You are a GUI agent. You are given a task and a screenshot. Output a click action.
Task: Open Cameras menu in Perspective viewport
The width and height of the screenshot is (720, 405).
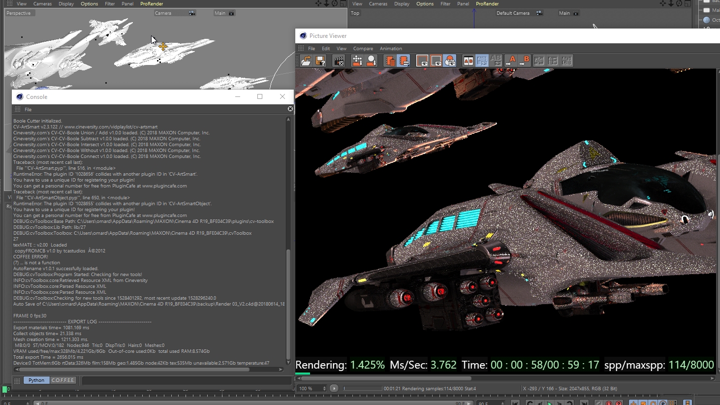pyautogui.click(x=42, y=4)
